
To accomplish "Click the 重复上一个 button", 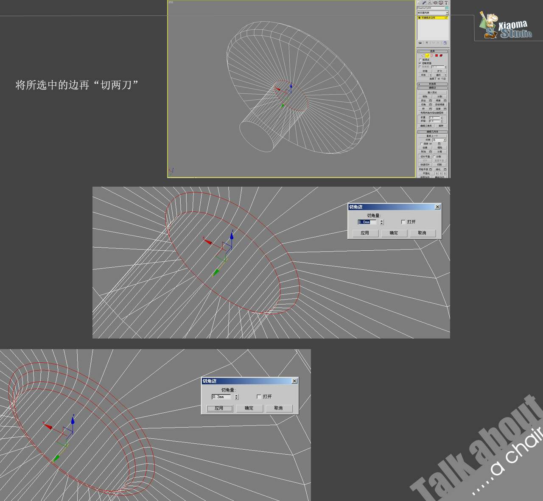I will pyautogui.click(x=432, y=136).
